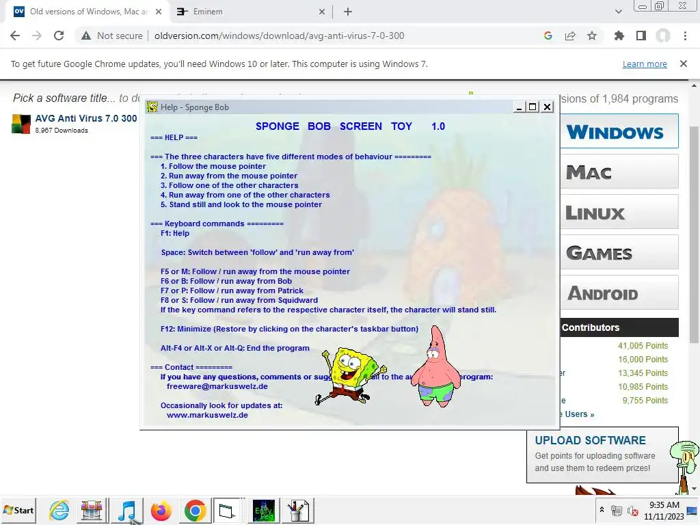Select the Games category button

619,252
